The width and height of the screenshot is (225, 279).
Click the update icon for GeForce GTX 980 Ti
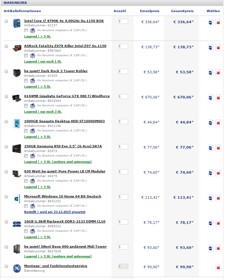(210, 98)
